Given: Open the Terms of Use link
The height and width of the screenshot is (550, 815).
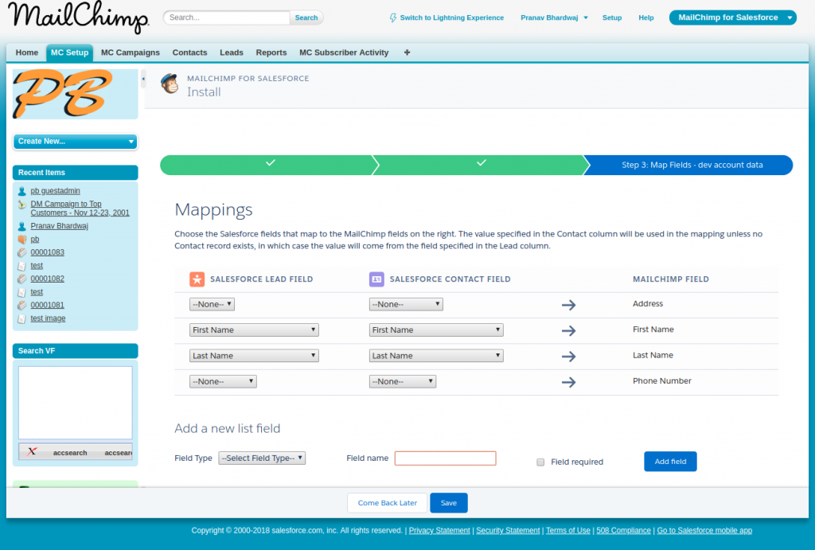Looking at the screenshot, I should tap(568, 531).
